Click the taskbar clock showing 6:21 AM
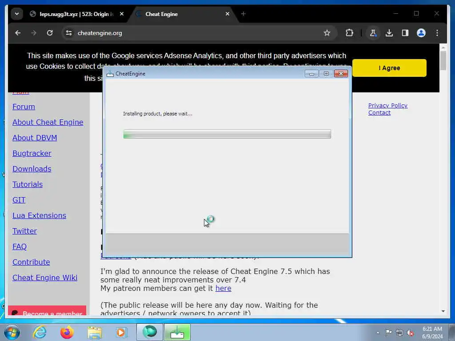This screenshot has width=455, height=341. [432, 333]
